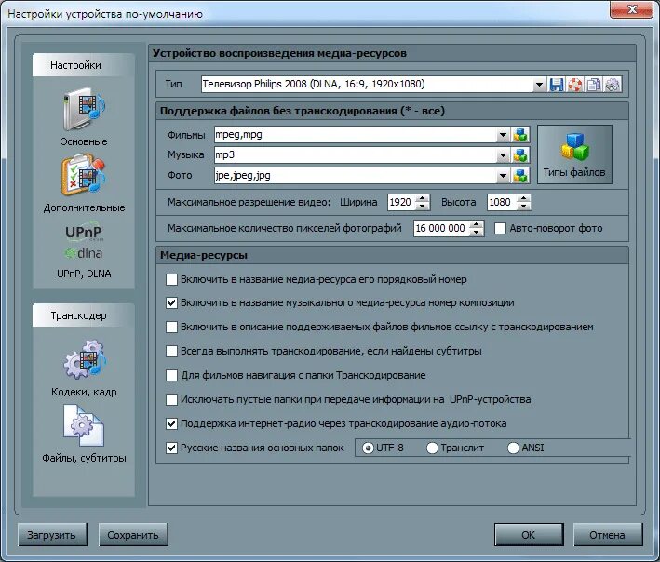
Task: Open the Кодеки, кадр transcoder icon
Action: [x=84, y=360]
